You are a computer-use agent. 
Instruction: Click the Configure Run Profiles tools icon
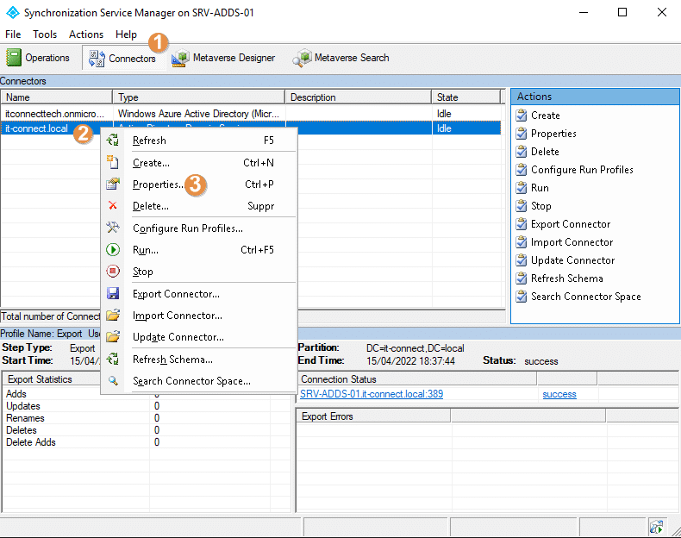[113, 228]
